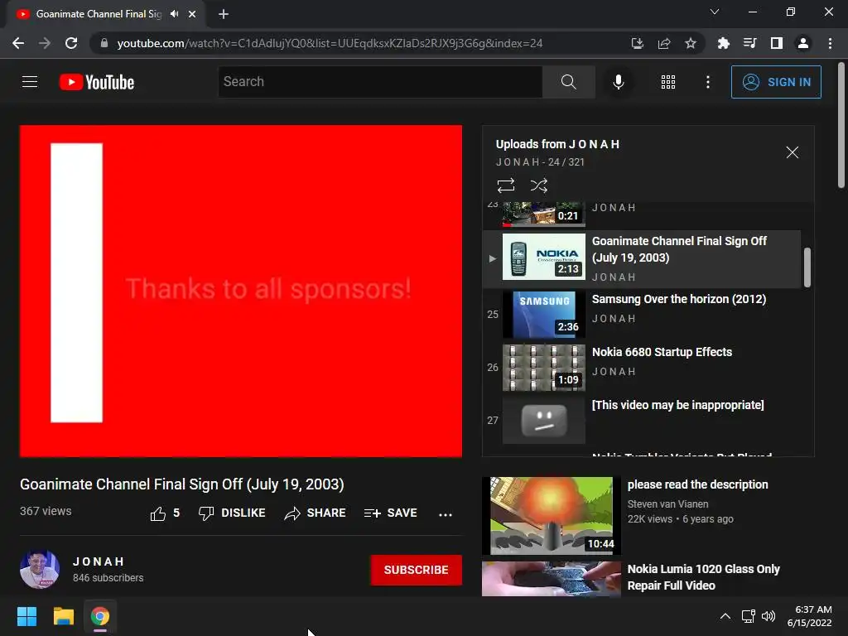848x636 pixels.
Task: Click the DISLIKE button
Action: point(232,513)
